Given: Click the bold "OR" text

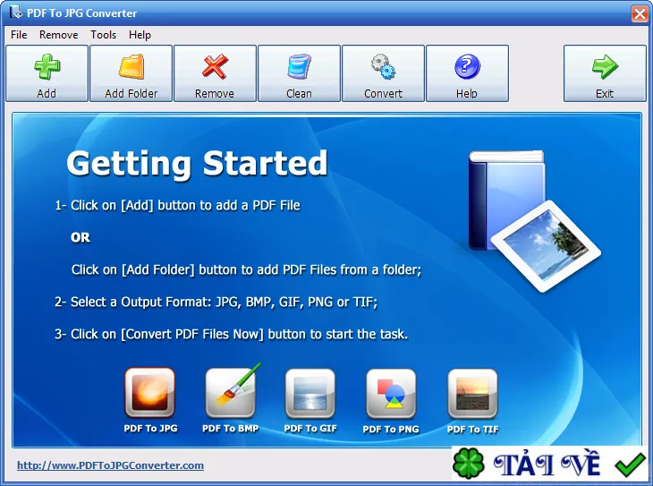Looking at the screenshot, I should coord(81,237).
